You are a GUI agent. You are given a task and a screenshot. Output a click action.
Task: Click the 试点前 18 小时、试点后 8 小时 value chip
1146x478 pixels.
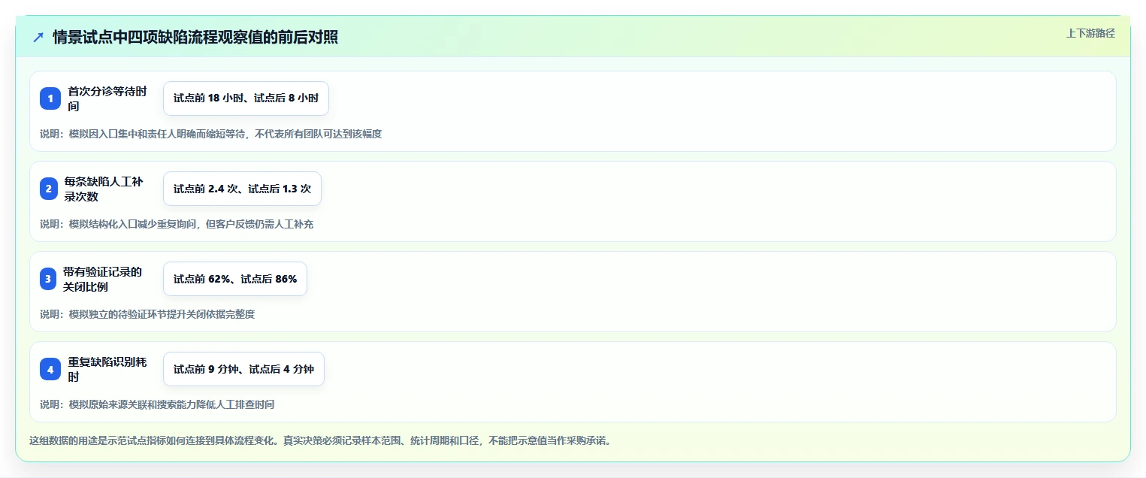point(246,98)
